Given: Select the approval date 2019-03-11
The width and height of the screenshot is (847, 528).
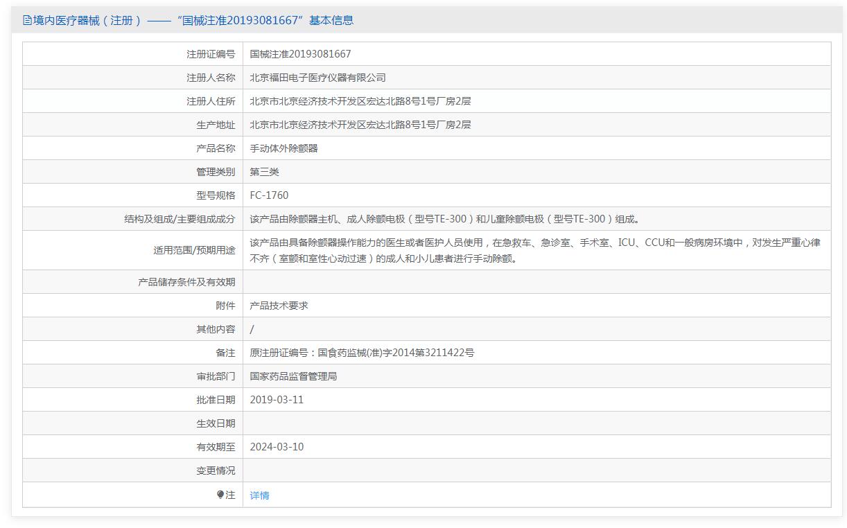Looking at the screenshot, I should pyautogui.click(x=277, y=400).
